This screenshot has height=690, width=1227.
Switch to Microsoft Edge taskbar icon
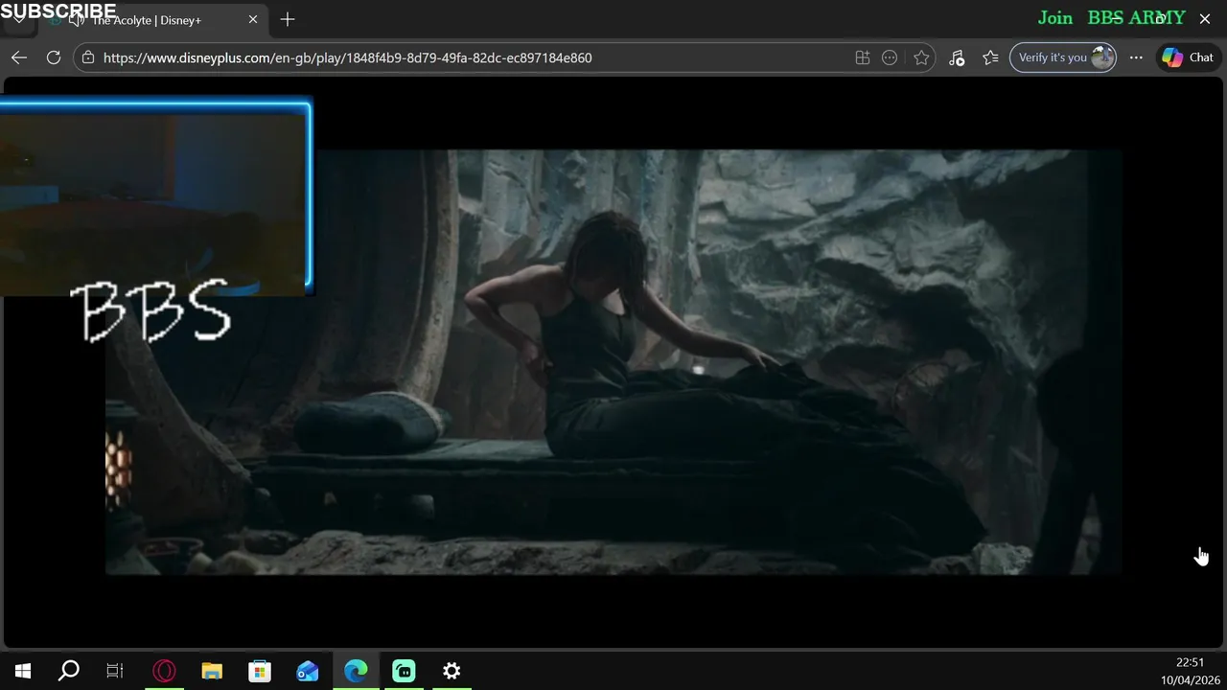point(356,671)
